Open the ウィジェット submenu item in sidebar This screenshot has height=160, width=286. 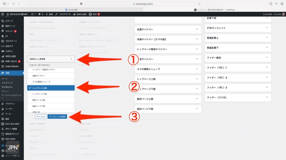point(7,87)
